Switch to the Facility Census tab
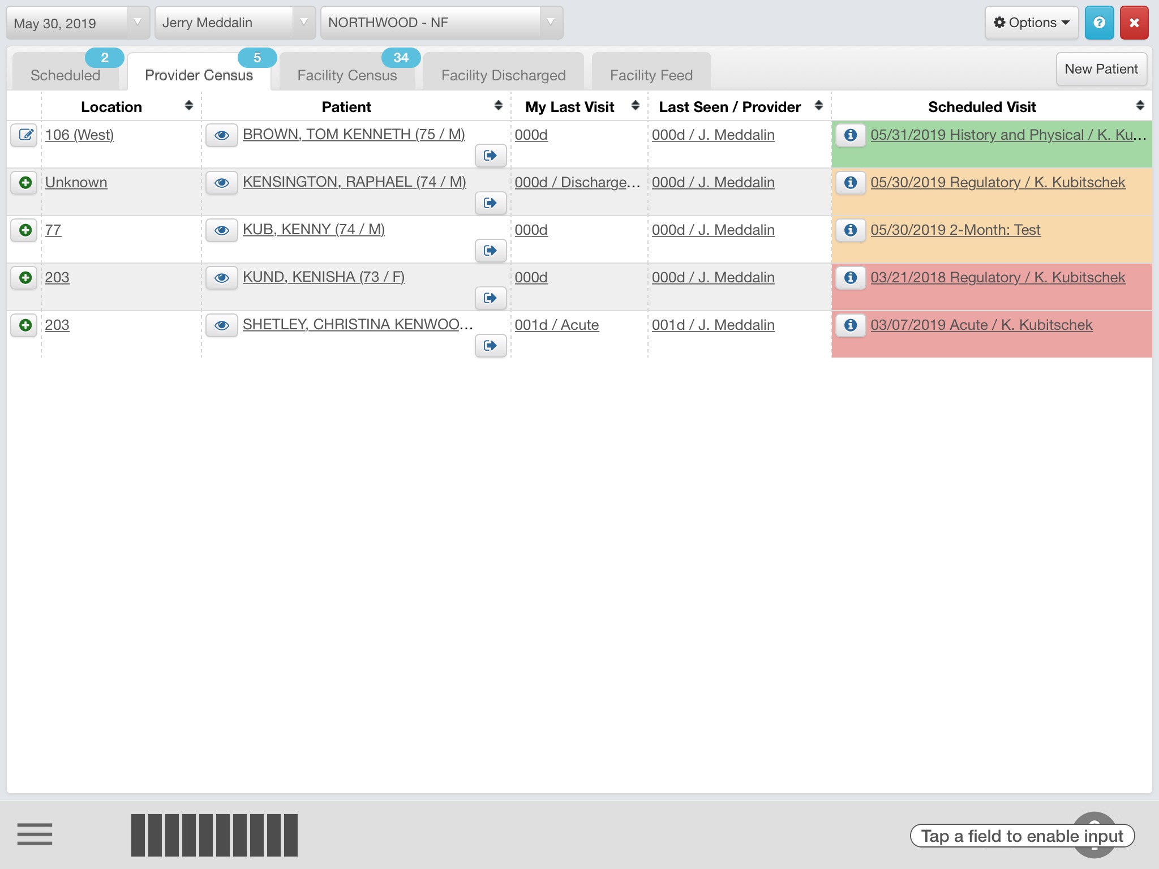This screenshot has width=1159, height=869. pyautogui.click(x=347, y=74)
